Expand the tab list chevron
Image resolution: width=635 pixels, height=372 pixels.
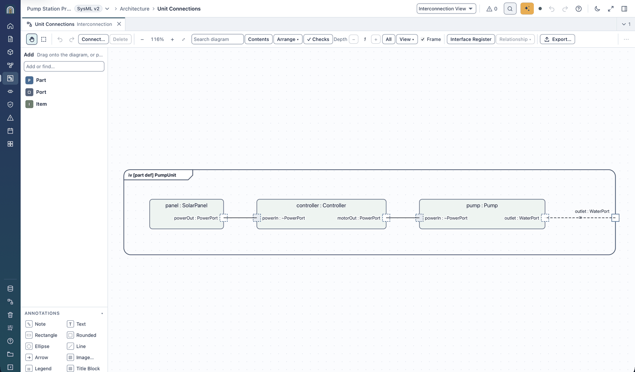626,24
